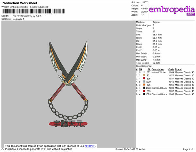Click the red swatch beside stitch count 809
Viewport: 196px width, 152px height.
[x=144, y=91]
